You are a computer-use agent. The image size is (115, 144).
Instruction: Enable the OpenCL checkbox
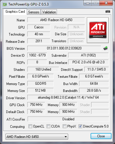tap(30, 126)
